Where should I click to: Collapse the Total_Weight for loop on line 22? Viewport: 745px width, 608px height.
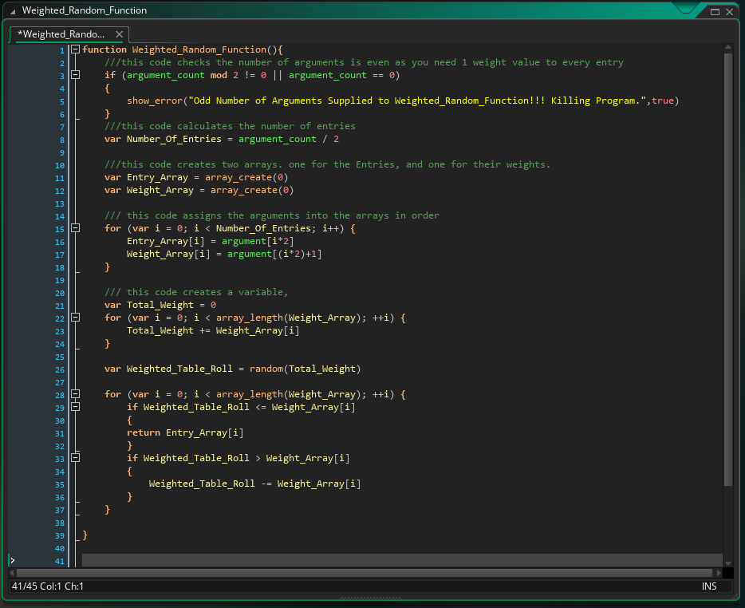(76, 318)
